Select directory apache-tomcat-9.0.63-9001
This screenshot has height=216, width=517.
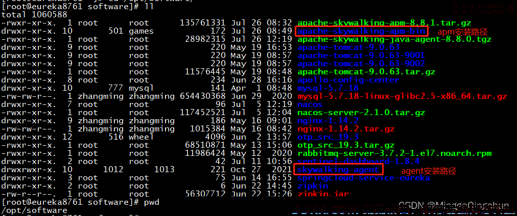[361, 56]
